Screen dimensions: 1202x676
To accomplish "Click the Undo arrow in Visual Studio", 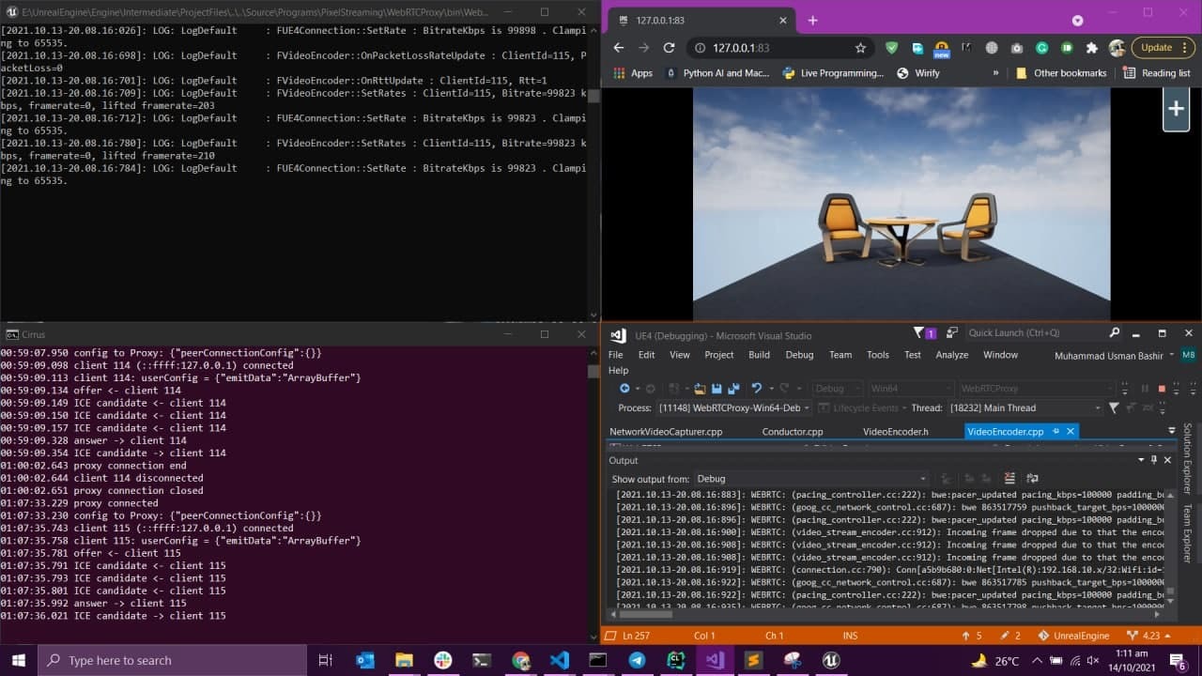I will [757, 389].
